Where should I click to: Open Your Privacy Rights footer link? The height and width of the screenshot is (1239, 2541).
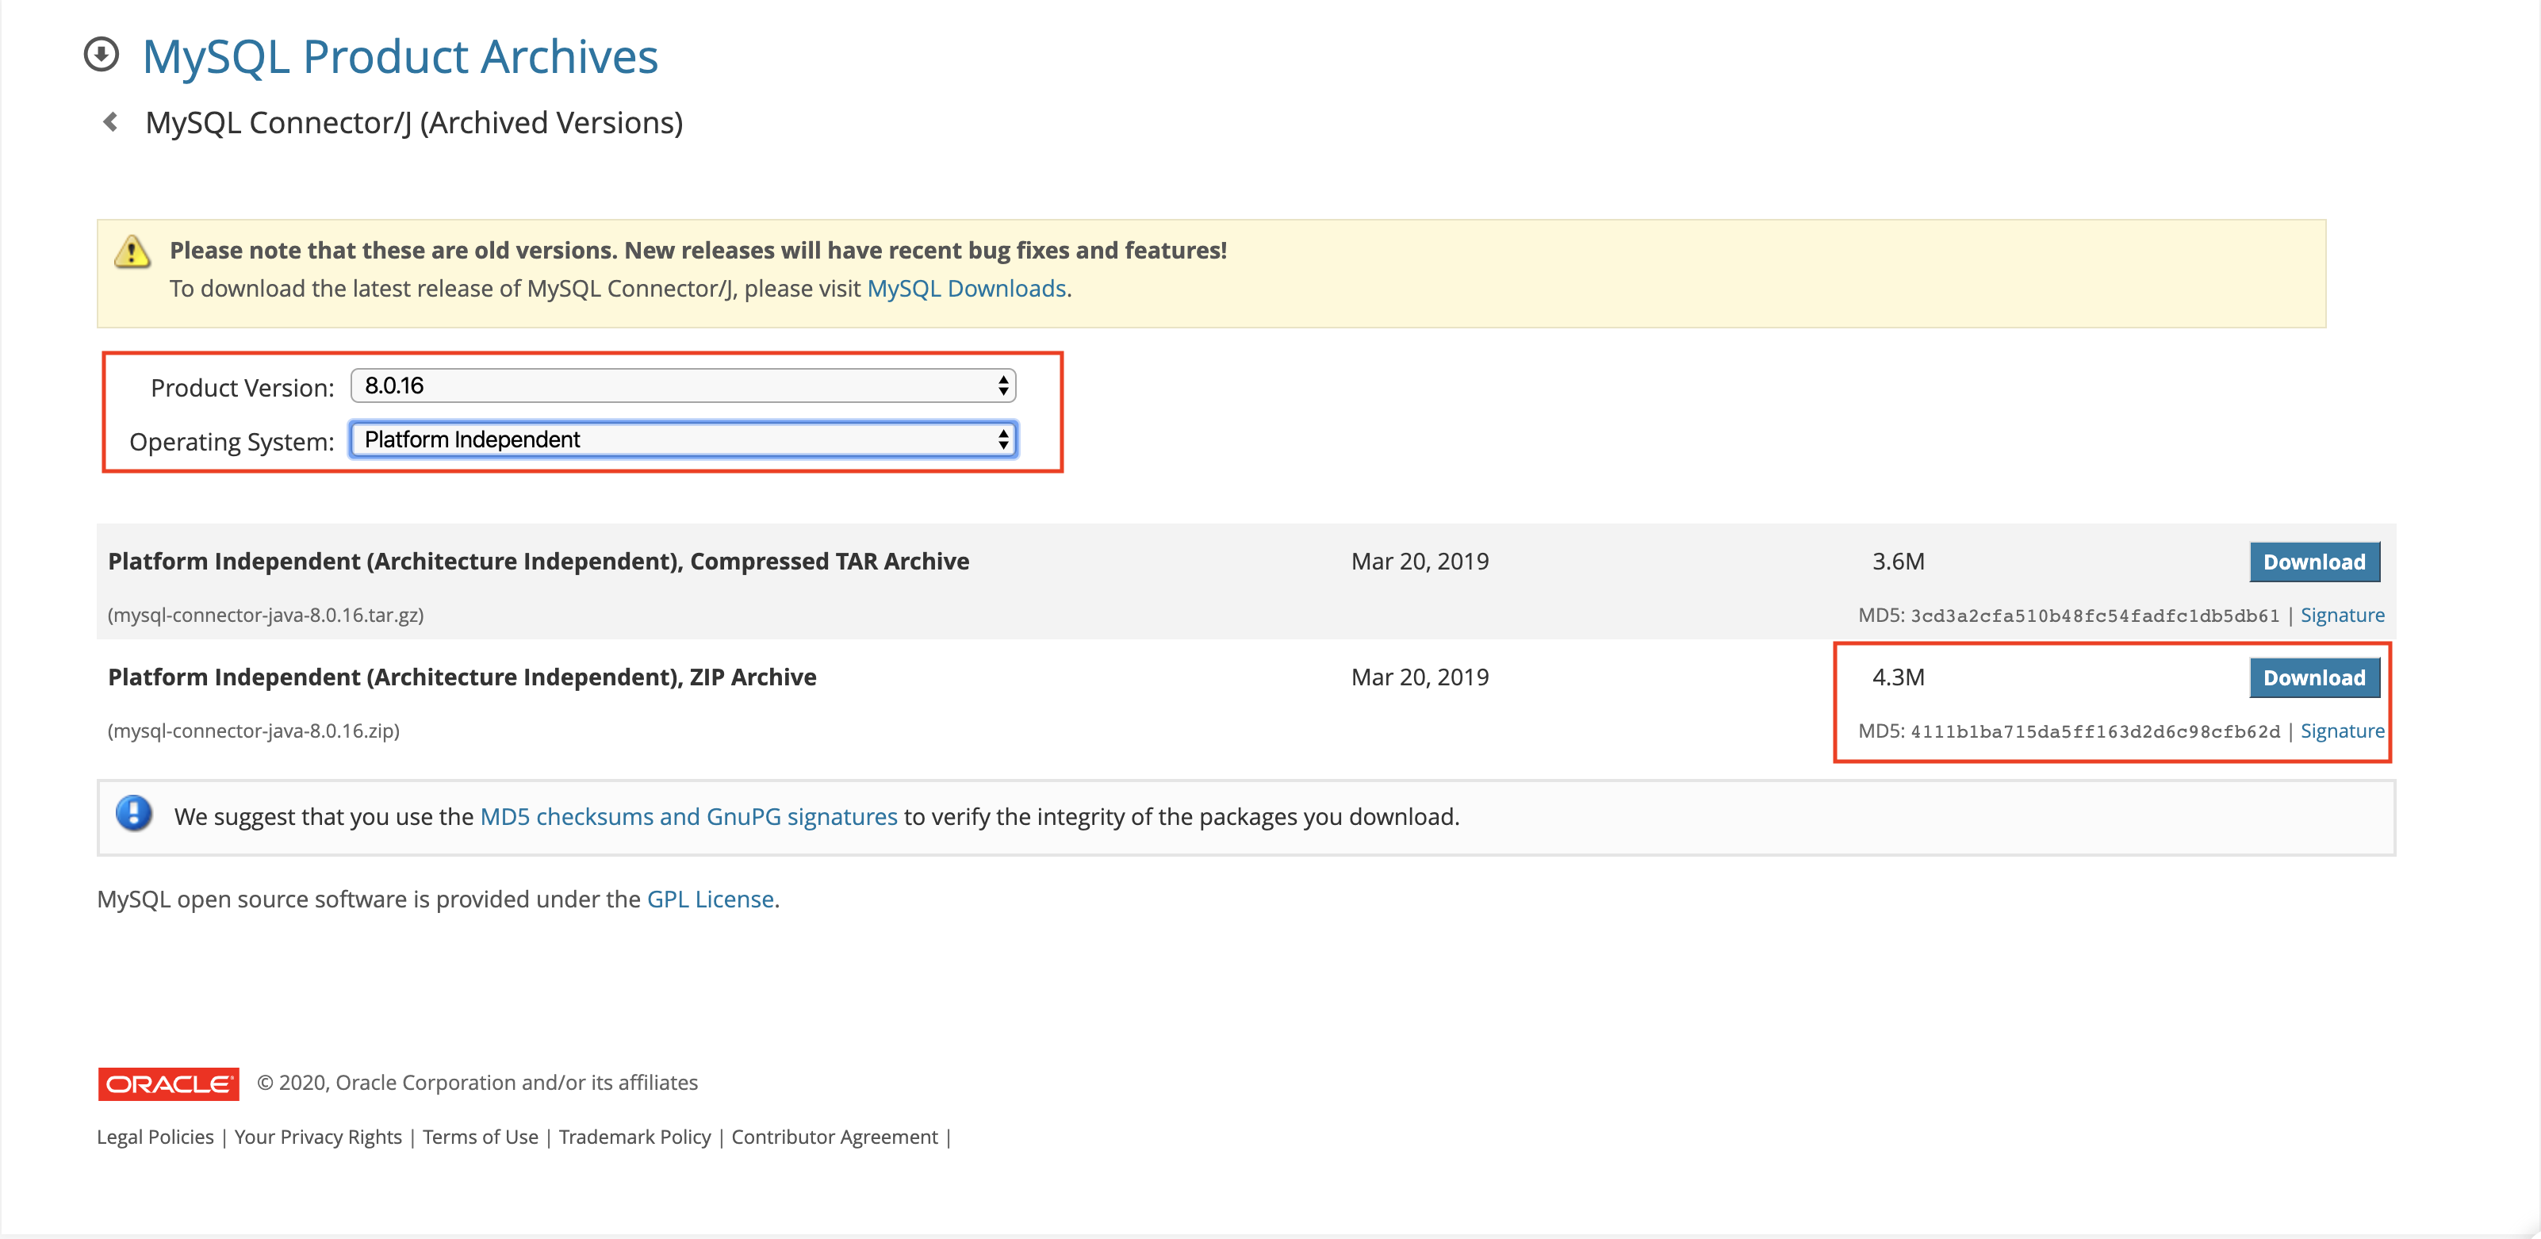click(317, 1137)
